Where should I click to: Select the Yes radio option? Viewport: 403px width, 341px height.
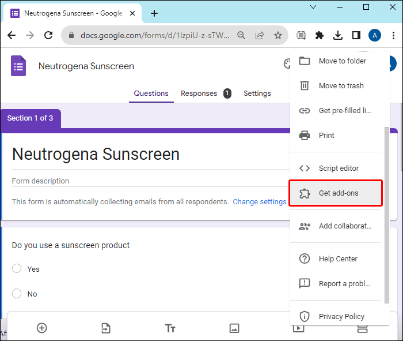click(x=17, y=268)
